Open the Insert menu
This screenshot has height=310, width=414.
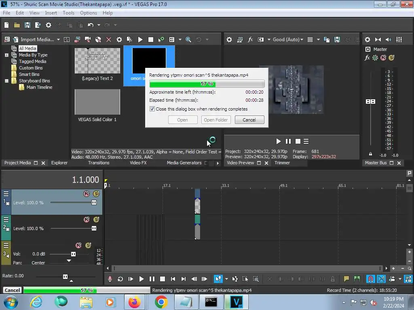click(x=51, y=13)
